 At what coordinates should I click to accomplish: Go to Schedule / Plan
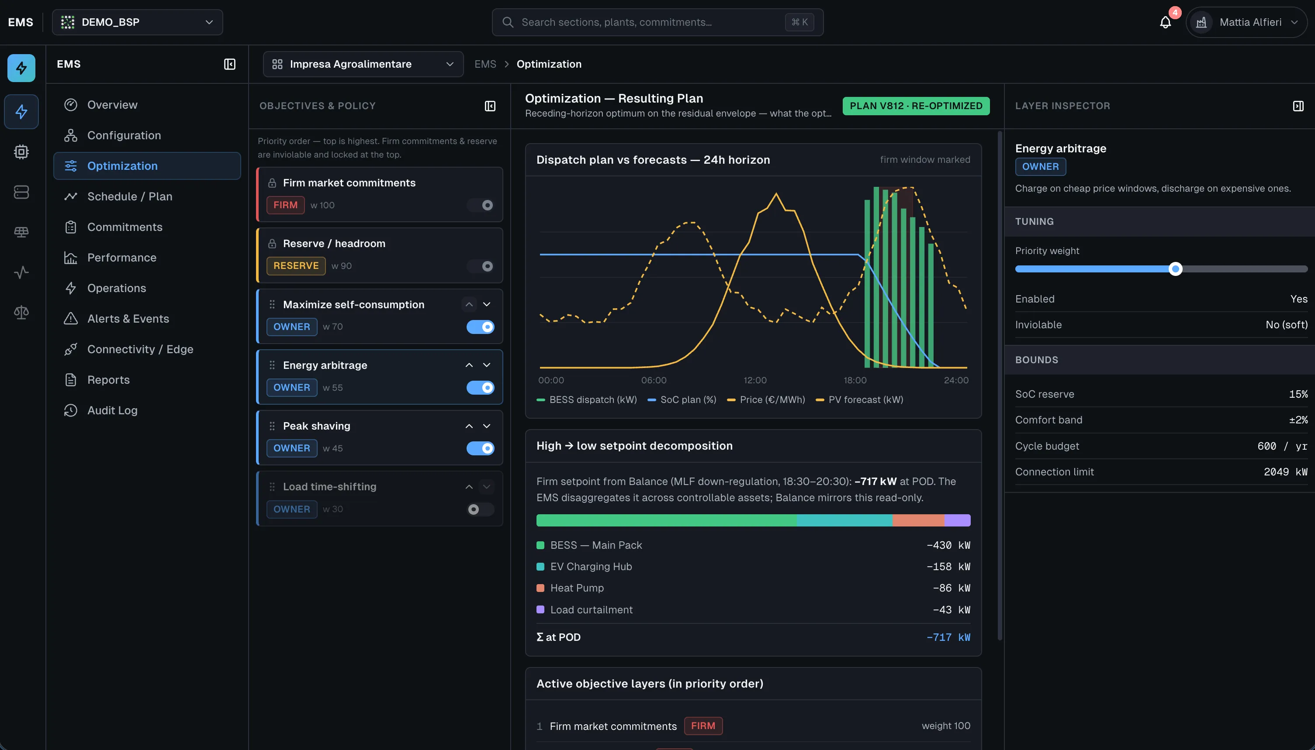(x=147, y=196)
